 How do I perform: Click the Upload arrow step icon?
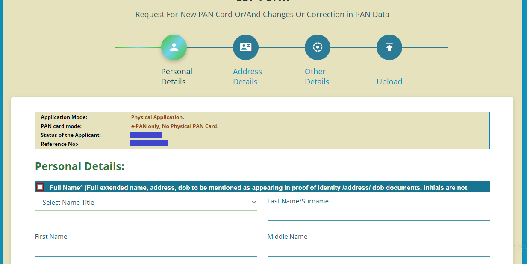(389, 47)
